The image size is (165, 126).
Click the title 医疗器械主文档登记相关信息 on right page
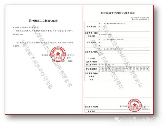(x=118, y=13)
